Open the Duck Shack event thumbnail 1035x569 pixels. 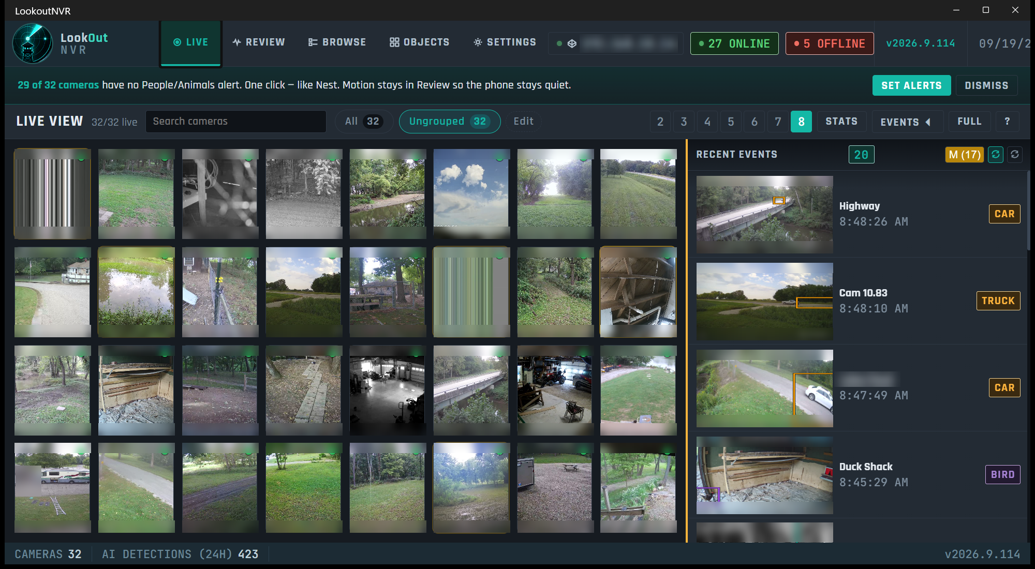click(x=764, y=475)
